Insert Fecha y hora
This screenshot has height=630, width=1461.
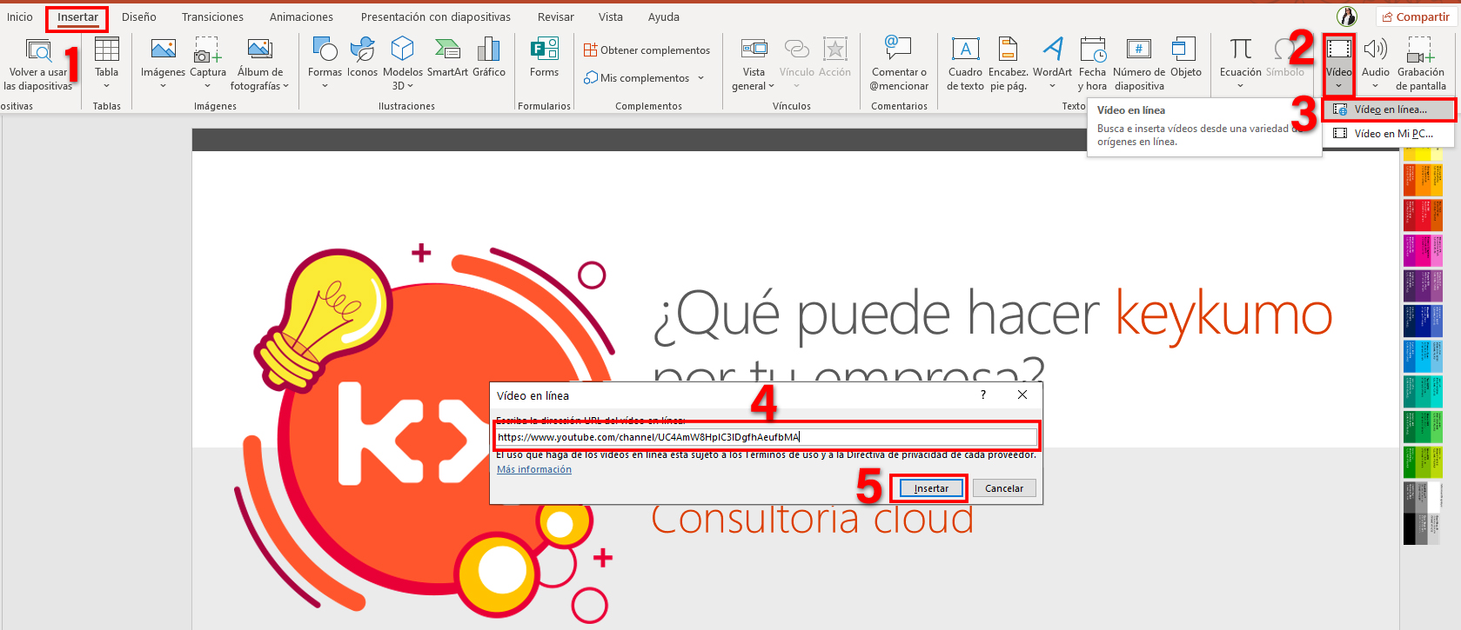coord(1092,63)
